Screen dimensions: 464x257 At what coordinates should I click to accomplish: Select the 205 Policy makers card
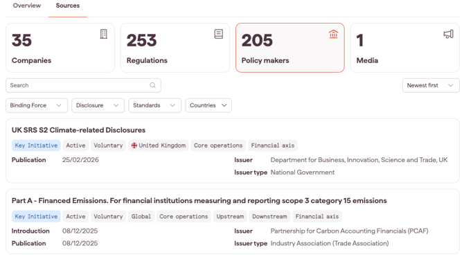tap(290, 48)
